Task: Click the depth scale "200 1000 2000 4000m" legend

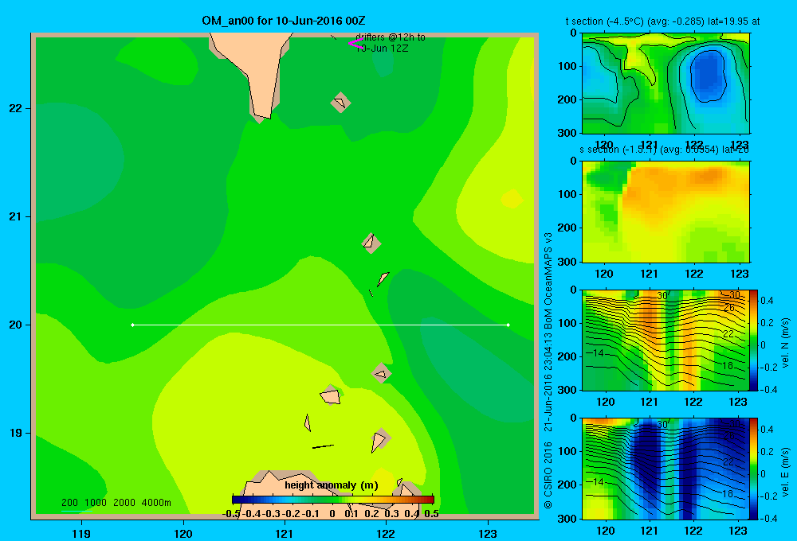Action: 116,503
